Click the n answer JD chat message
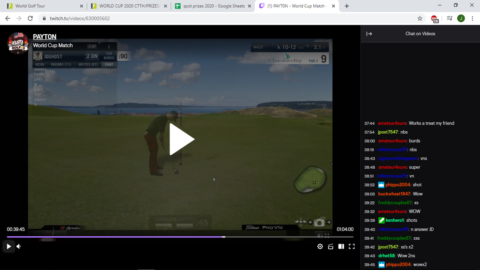 [x=422, y=229]
